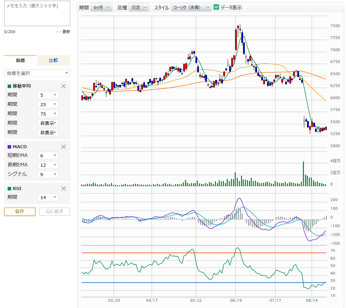
Task: Click the 元に戻す button
Action: pos(54,212)
